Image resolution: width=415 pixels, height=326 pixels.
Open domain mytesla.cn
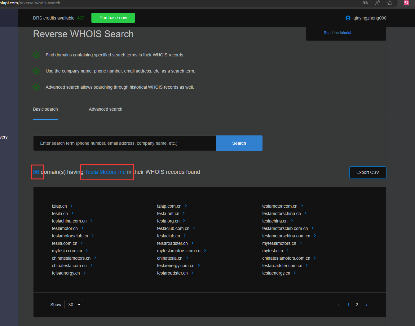pos(272,251)
